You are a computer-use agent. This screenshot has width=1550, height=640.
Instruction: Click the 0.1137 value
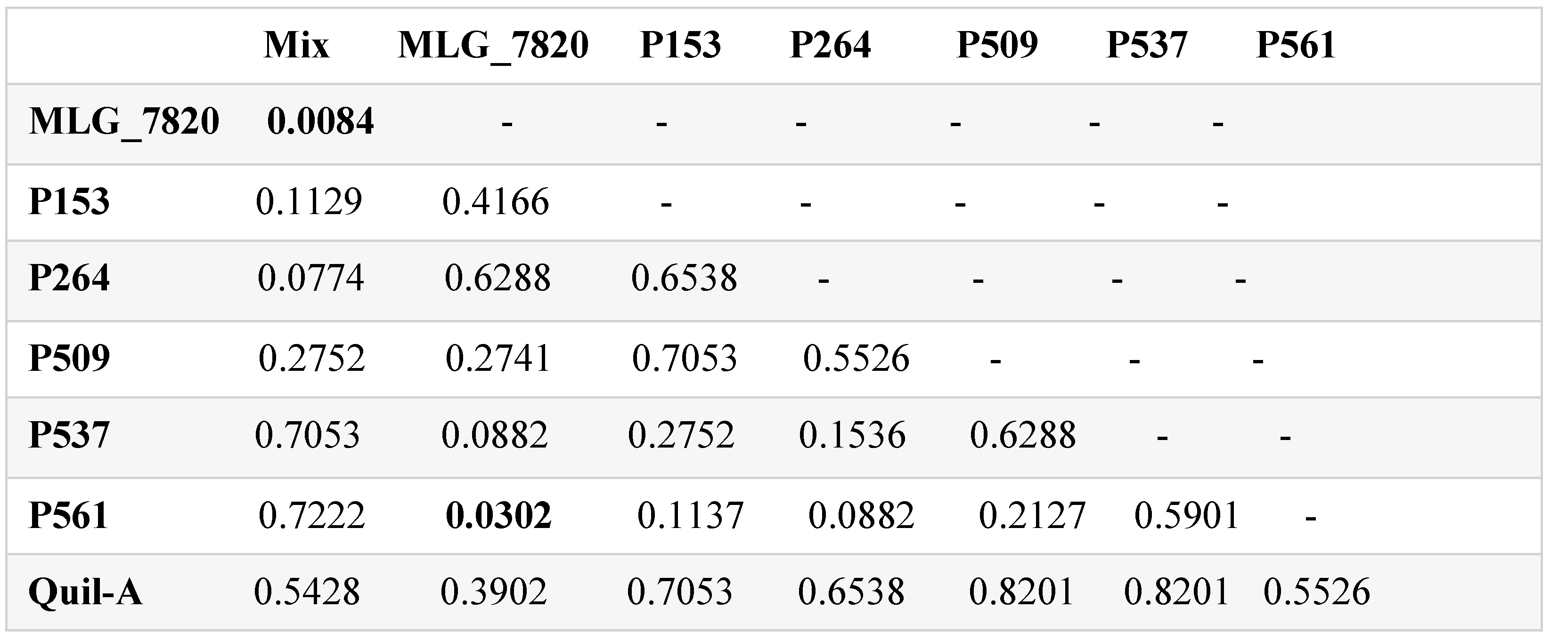pos(690,516)
